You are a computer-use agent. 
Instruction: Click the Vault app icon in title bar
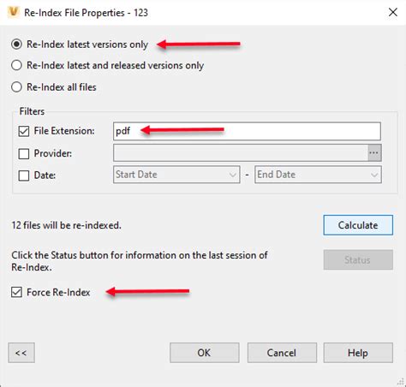pyautogui.click(x=14, y=12)
